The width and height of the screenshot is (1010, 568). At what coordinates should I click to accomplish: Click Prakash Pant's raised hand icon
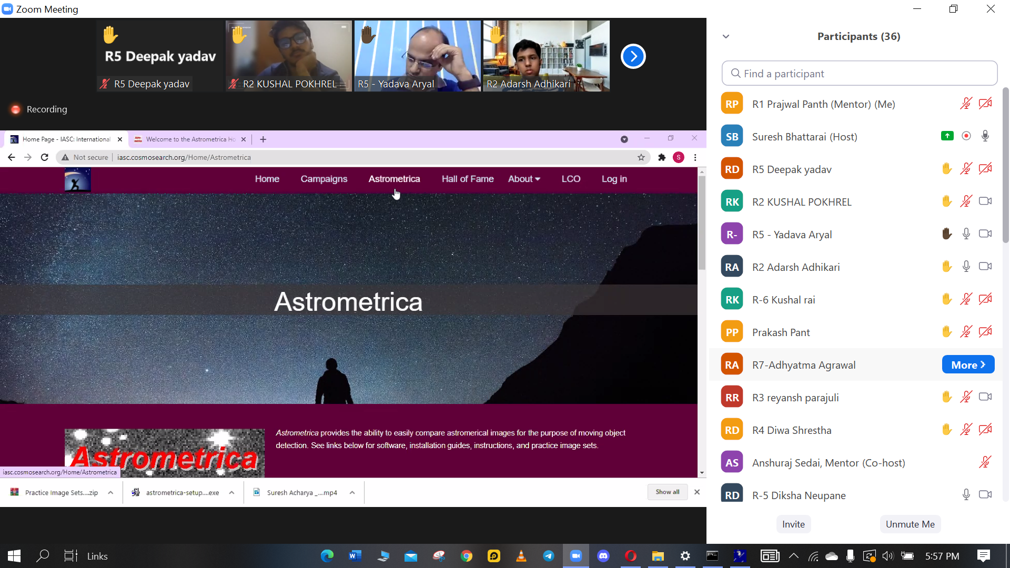[947, 332]
